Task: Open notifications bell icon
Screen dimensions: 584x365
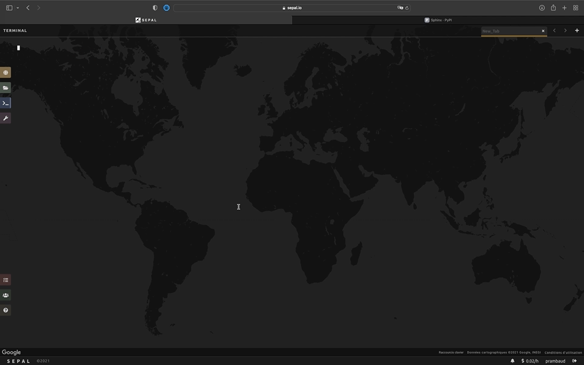Action: (512, 361)
